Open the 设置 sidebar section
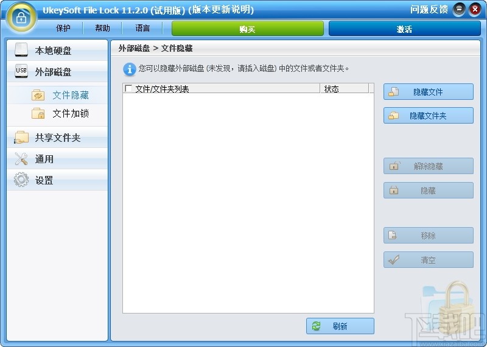The image size is (487, 347). [x=57, y=180]
